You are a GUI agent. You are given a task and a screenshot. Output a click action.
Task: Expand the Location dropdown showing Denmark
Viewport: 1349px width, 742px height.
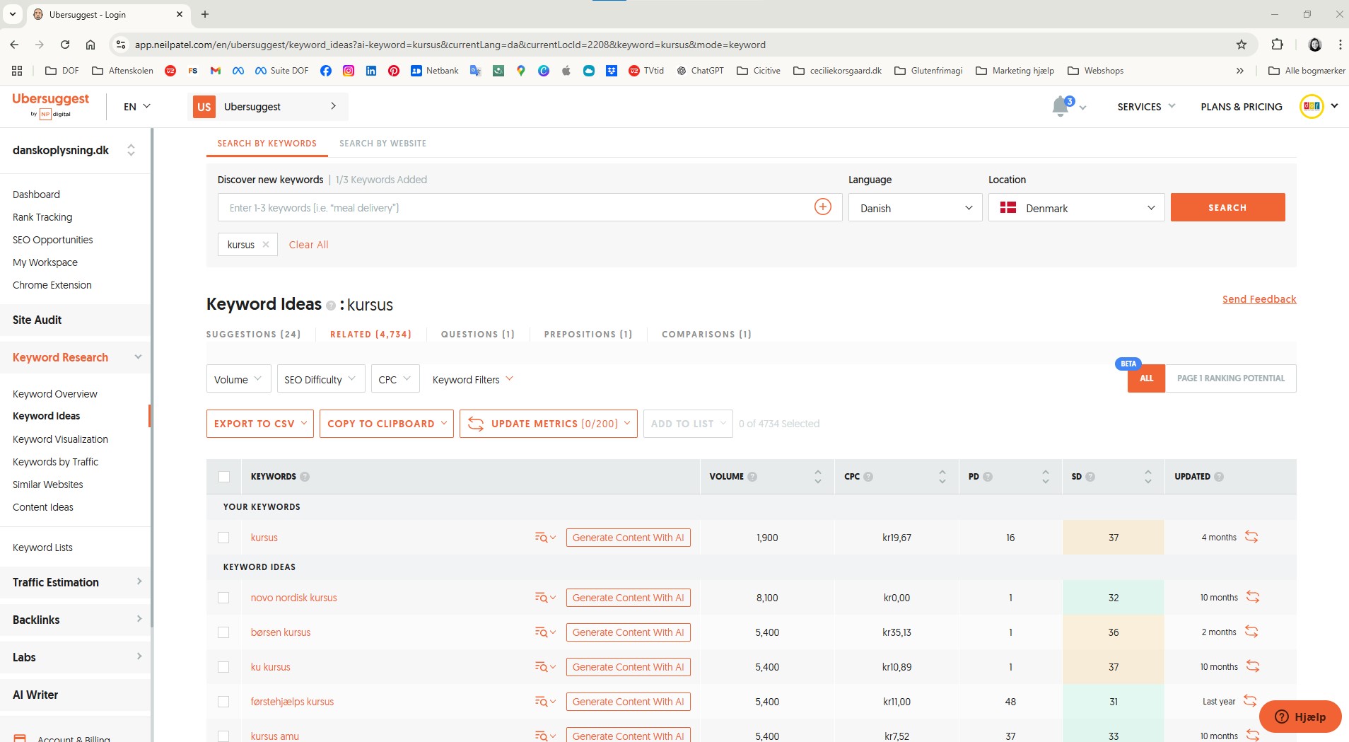[x=1075, y=208]
